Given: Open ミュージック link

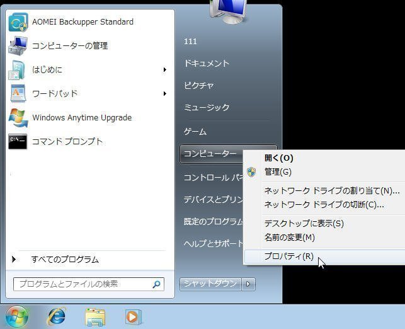Looking at the screenshot, I should (207, 108).
